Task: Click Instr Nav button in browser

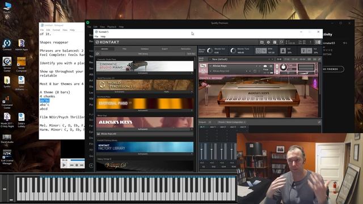Action: pyautogui.click(x=191, y=54)
